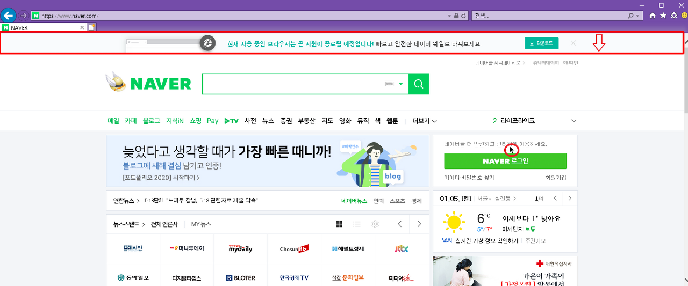Open the favorites star icon

[x=663, y=16]
